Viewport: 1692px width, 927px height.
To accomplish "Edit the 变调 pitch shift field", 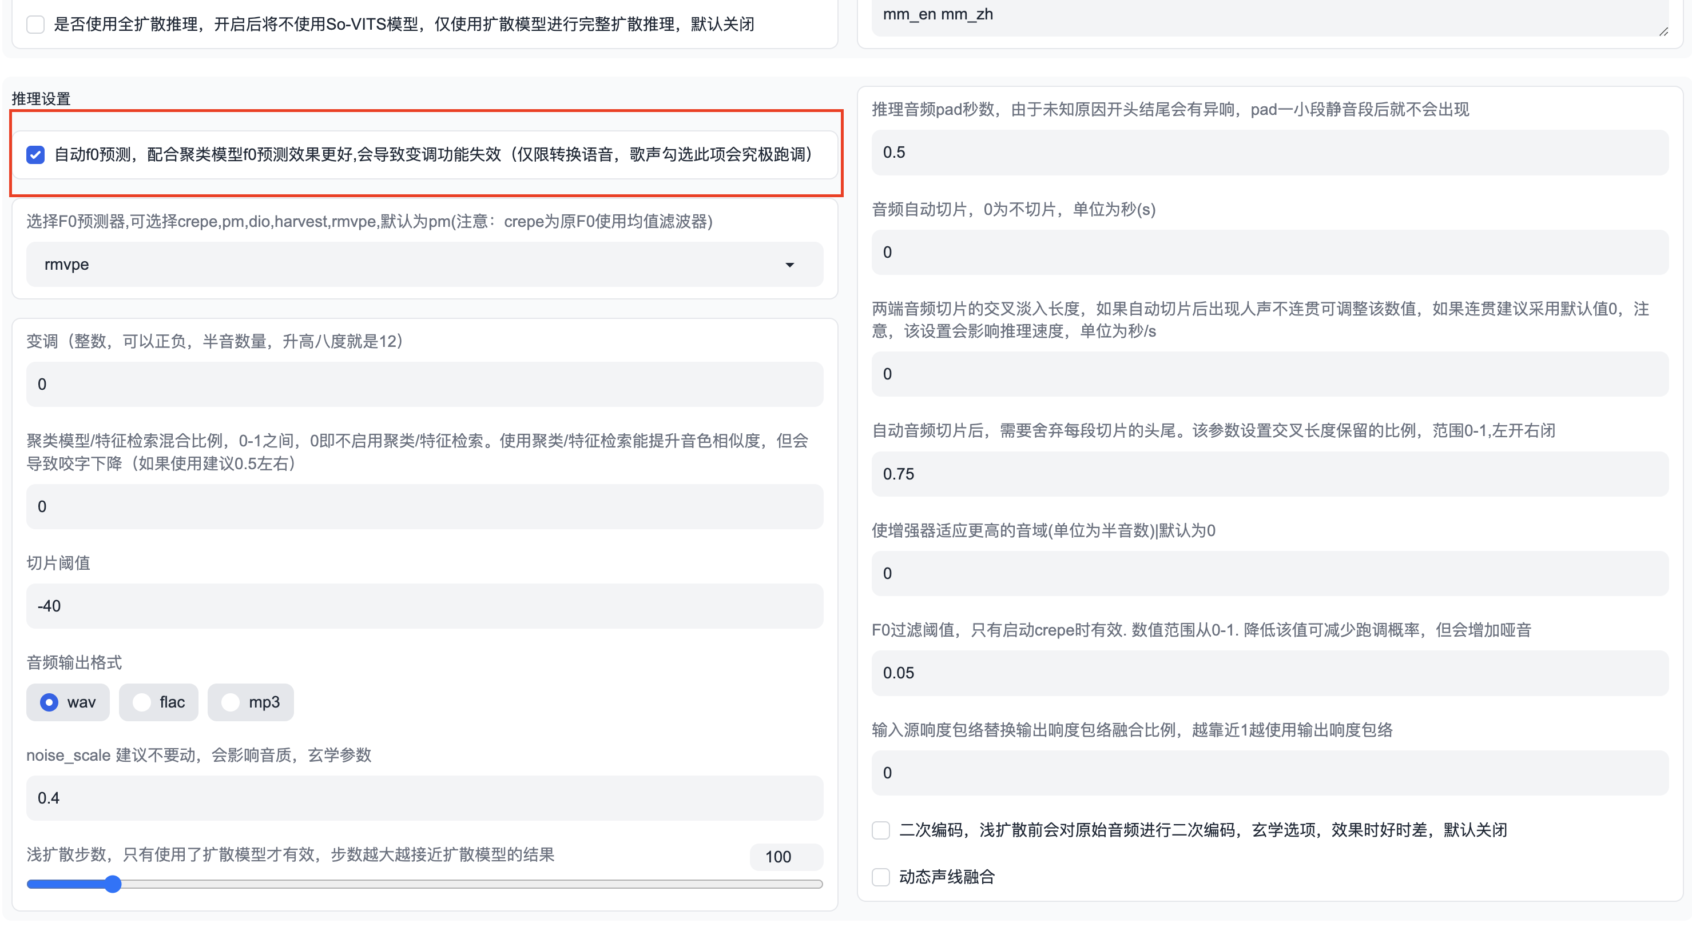I will [424, 384].
